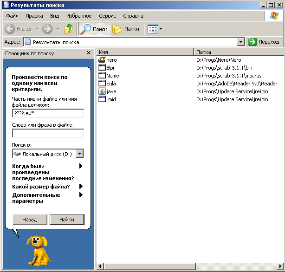
Task: Open the Справка menu
Action: coord(133,16)
